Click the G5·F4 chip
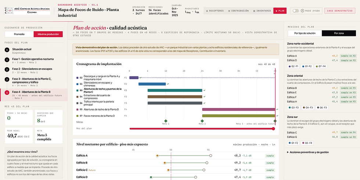360x180 pixels. tap(307, 143)
